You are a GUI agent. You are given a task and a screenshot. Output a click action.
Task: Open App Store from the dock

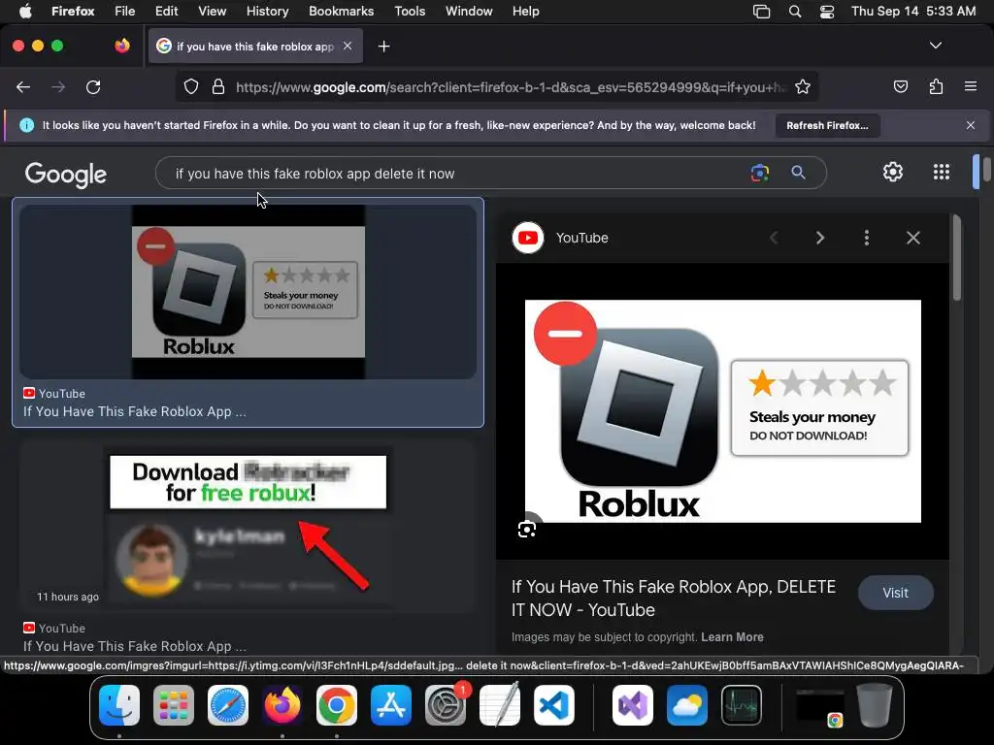tap(391, 705)
